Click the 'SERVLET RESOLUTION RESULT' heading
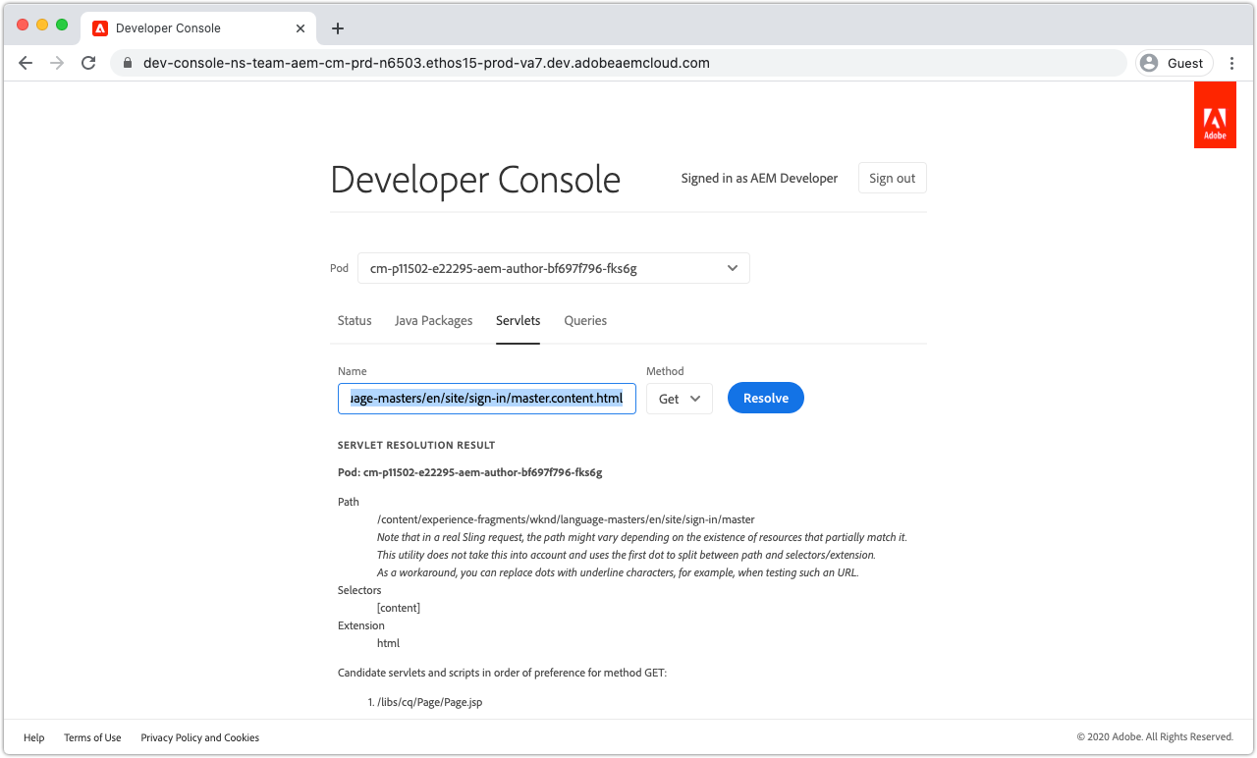The image size is (1257, 758). pos(416,445)
